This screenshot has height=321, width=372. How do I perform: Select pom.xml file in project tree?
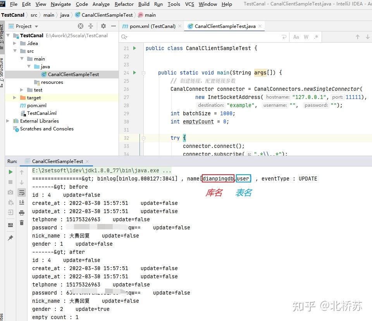pos(36,105)
